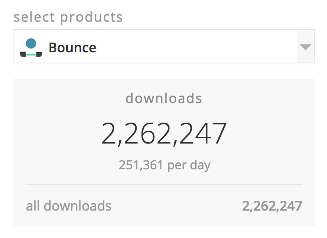Screen dimensions: 327x238
Task: Click the "select products" label
Action: pos(68,17)
